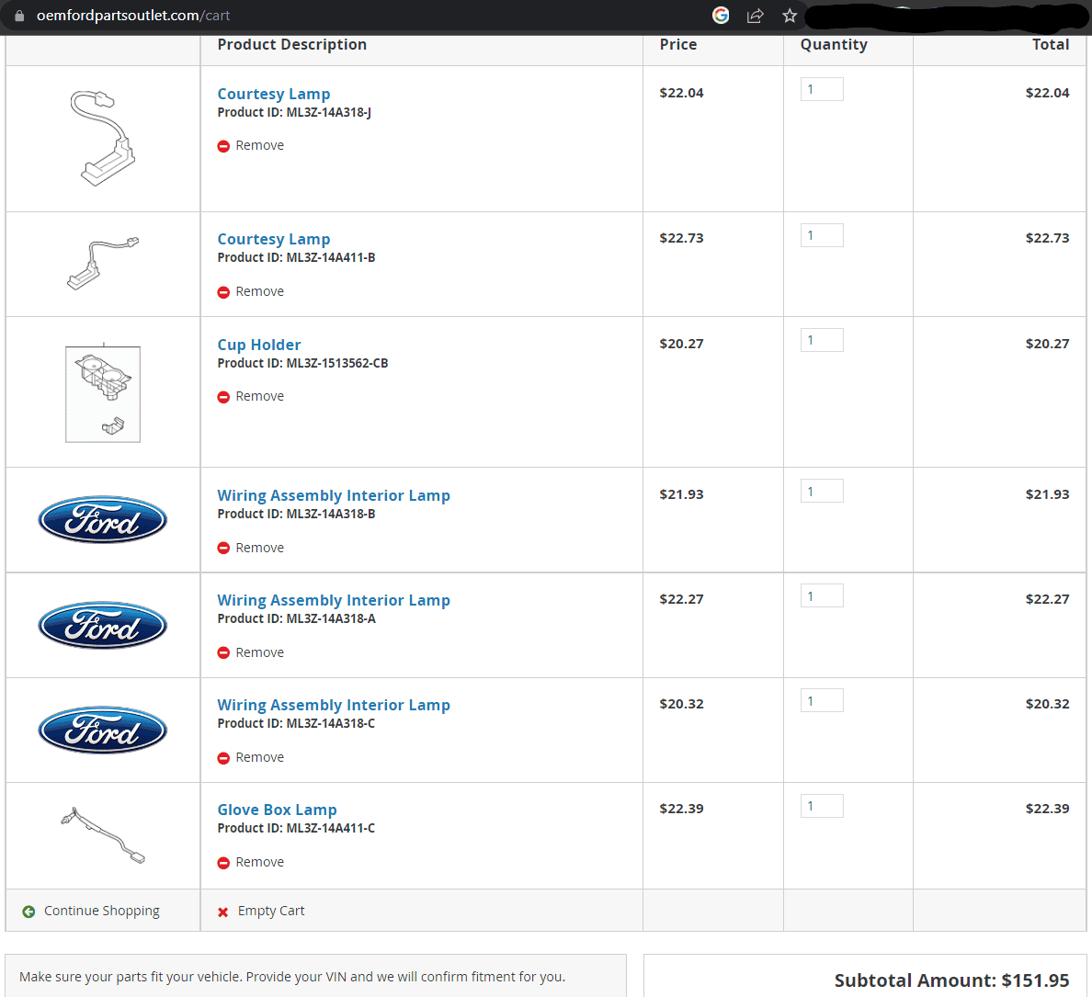Click the Empty Cart text link

[x=270, y=911]
